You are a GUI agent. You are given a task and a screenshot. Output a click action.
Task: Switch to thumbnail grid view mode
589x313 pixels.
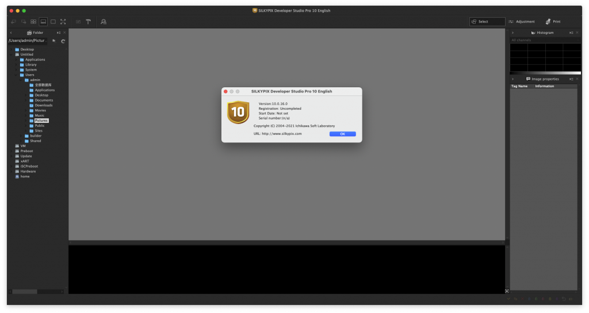[x=33, y=22]
